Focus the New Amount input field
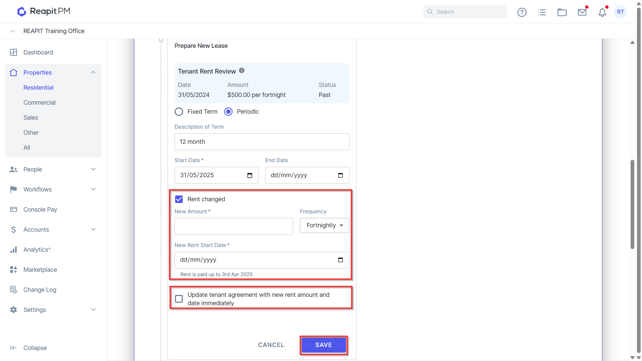Screen dimensions: 642x361 (x=234, y=227)
